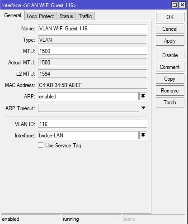Copy the VLAN interface
The image size is (188, 224).
[170, 79]
